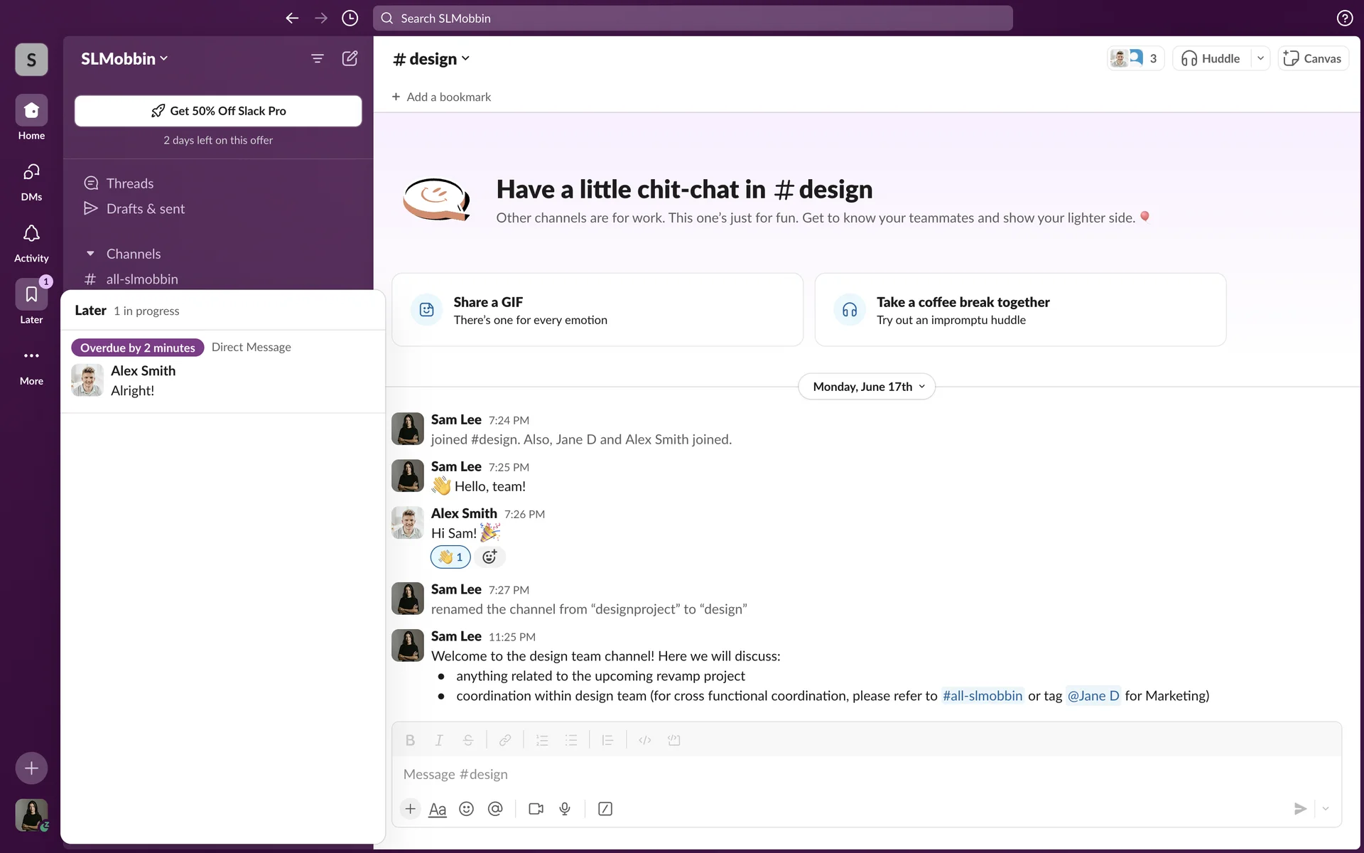Click the compose new message icon
The image size is (1364, 853).
click(x=350, y=58)
